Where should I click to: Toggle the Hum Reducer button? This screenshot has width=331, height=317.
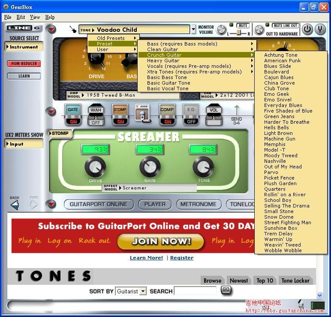click(x=24, y=64)
